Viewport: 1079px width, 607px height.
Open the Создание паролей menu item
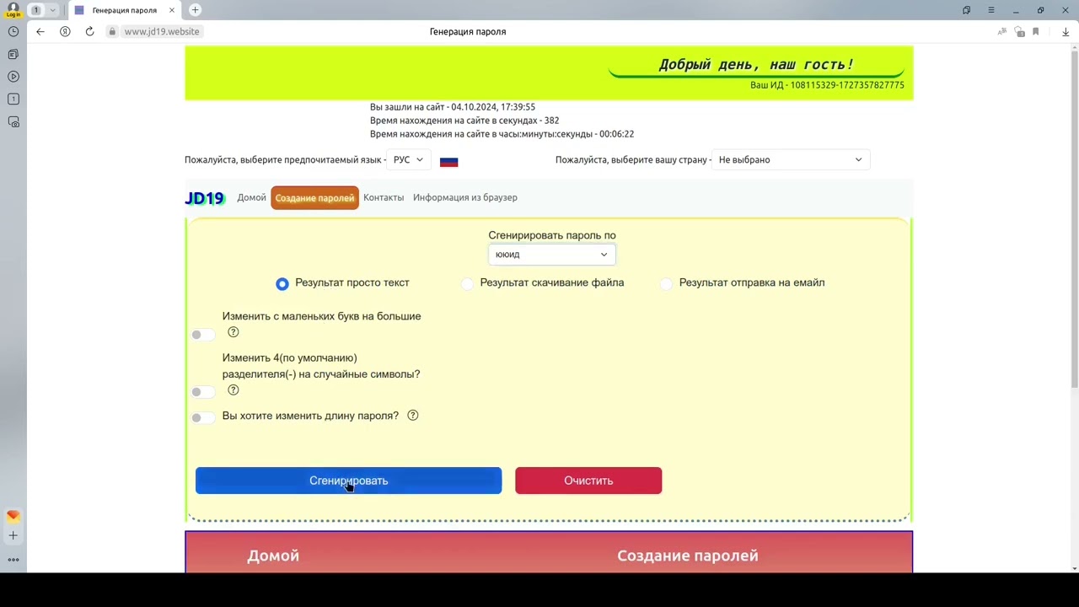tap(314, 198)
